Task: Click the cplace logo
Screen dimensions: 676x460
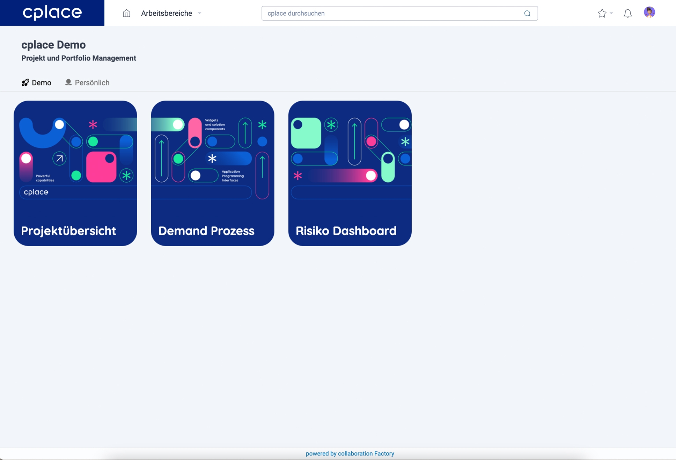Action: click(x=52, y=13)
